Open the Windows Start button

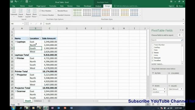point(13,108)
